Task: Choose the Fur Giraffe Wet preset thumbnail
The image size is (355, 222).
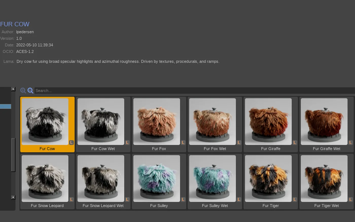Action: (324, 122)
